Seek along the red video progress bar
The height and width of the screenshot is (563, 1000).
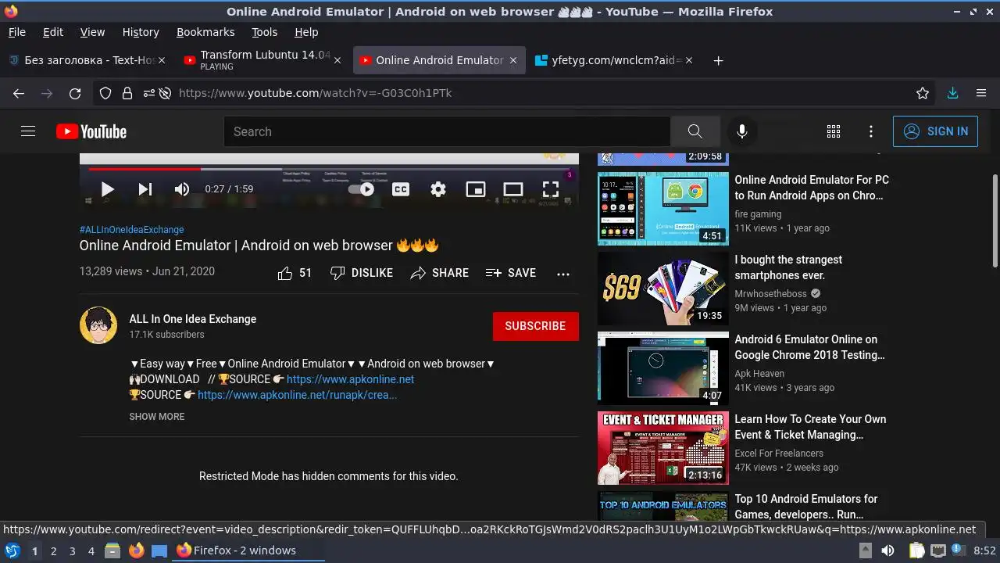[145, 169]
